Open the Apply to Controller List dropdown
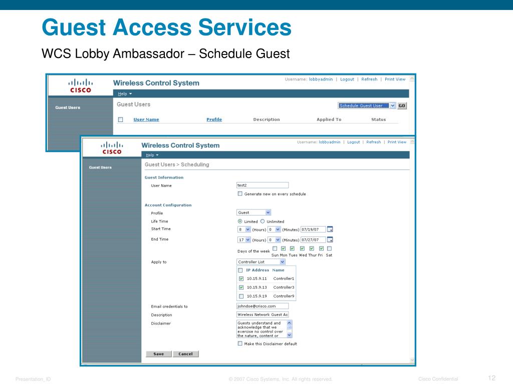Viewport: 513px width, 384px height. pos(261,262)
